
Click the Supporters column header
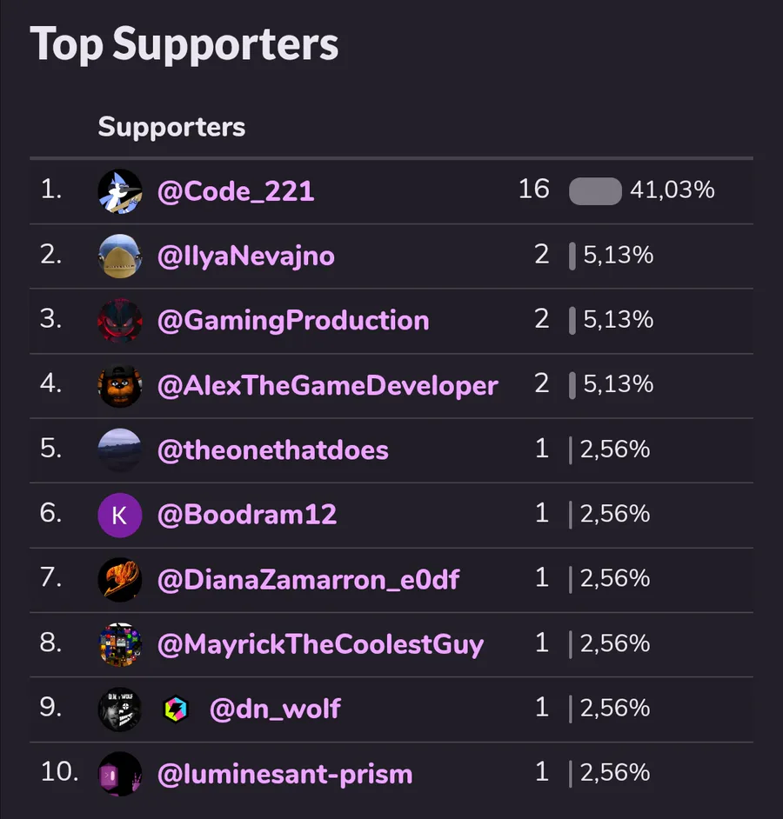171,127
